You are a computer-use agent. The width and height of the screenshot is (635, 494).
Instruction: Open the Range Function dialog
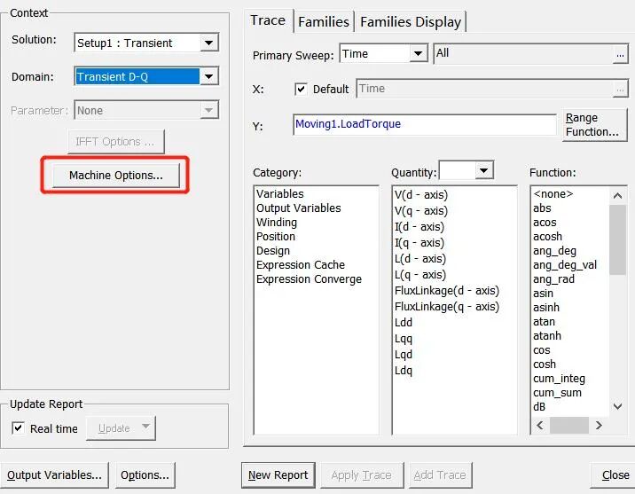[594, 125]
